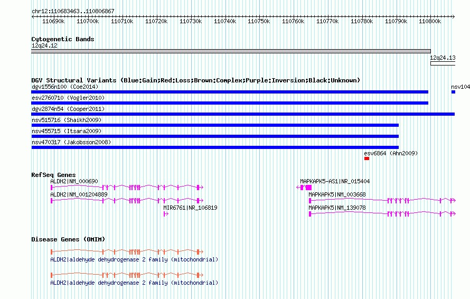
Task: Open the ALDH2|NM_000690 transcript label
Action: coord(74,181)
